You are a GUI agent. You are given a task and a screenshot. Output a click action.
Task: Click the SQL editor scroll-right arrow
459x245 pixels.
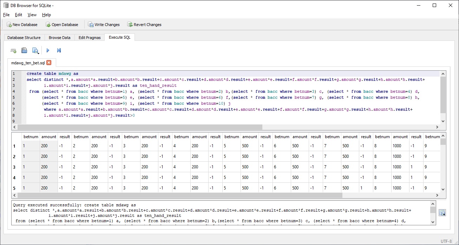(438, 127)
